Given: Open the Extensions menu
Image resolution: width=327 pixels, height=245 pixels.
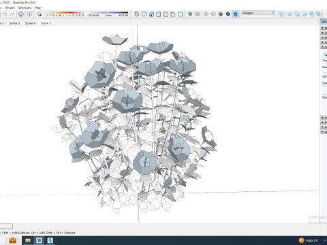Looking at the screenshot, I should (25, 7).
